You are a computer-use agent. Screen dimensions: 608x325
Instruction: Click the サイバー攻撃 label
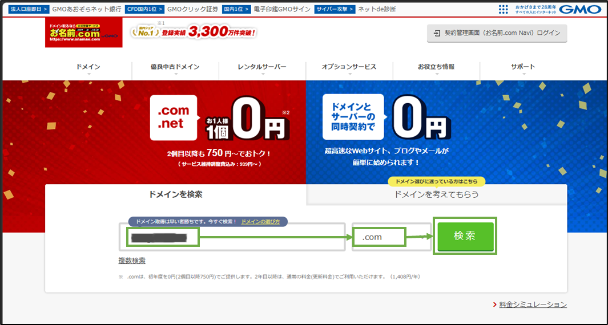(335, 9)
